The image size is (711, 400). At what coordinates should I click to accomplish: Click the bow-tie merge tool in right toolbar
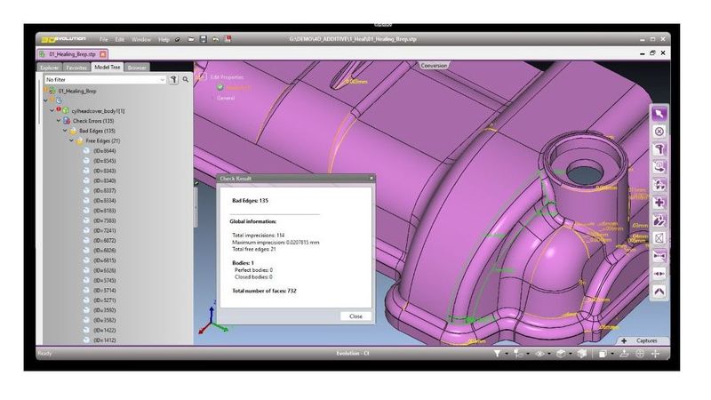click(659, 256)
